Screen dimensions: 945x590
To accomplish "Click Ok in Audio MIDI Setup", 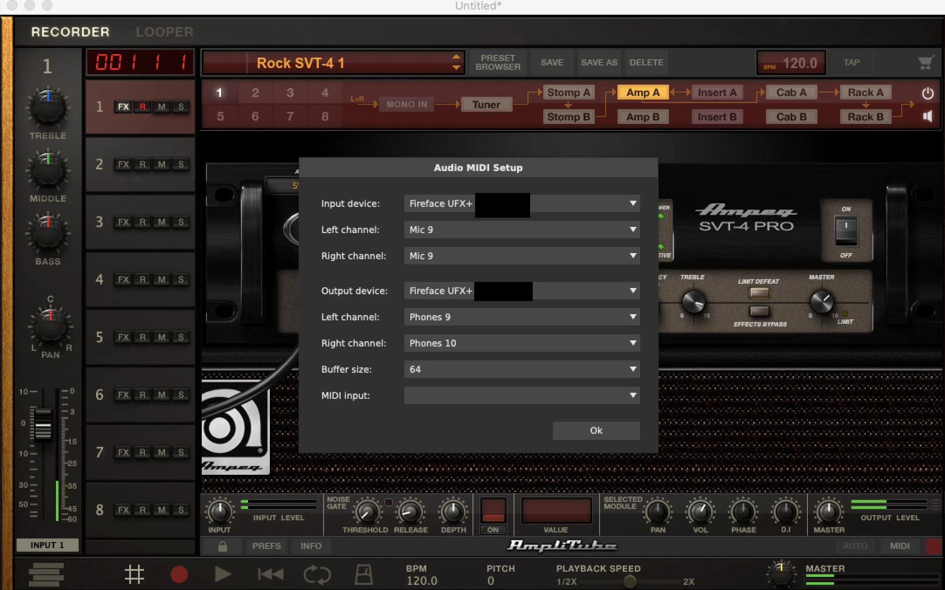I will (x=596, y=430).
